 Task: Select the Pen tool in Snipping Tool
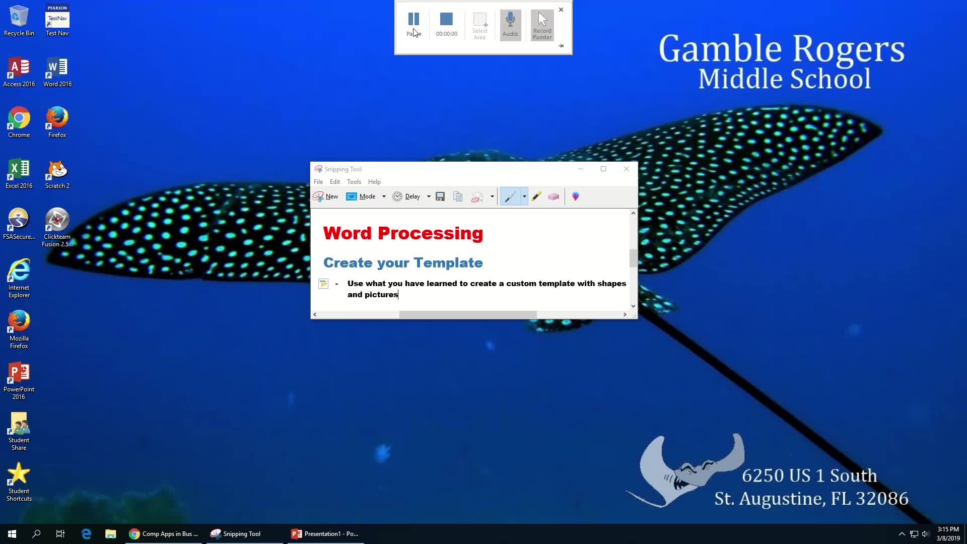point(511,196)
